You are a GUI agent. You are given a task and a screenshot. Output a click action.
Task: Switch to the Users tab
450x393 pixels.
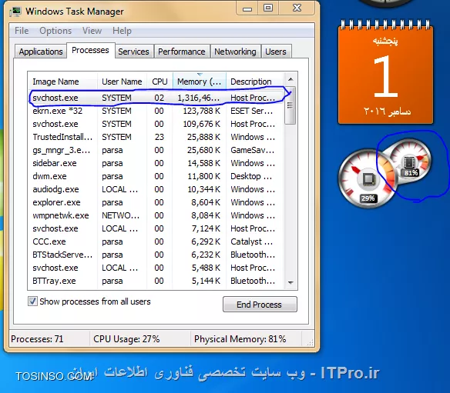[276, 52]
